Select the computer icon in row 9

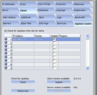coord(6,68)
